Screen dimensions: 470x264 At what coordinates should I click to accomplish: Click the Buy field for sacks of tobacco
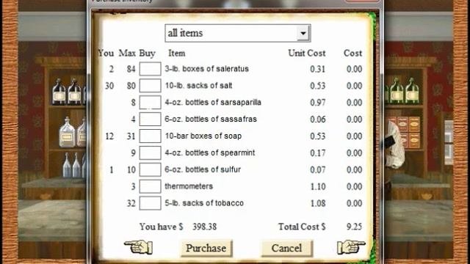tap(150, 203)
